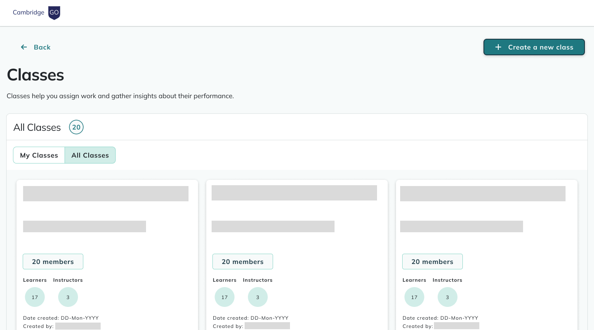Switch to the My Classes tab
This screenshot has height=330, width=594.
(39, 155)
